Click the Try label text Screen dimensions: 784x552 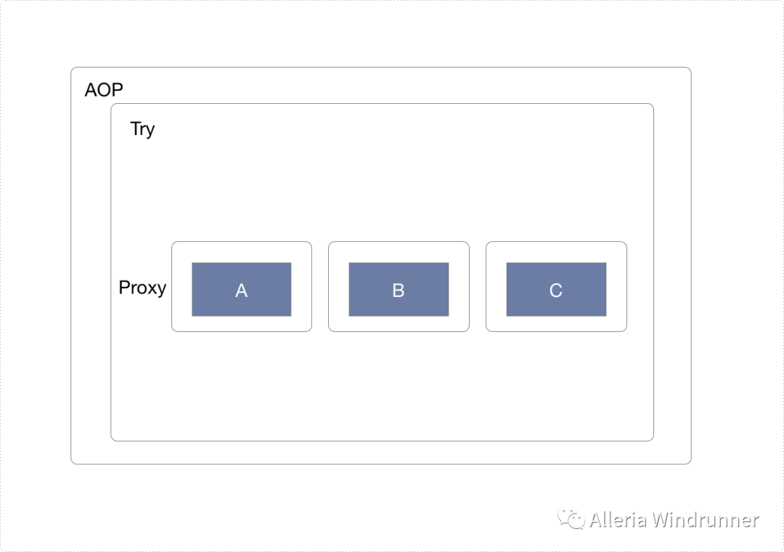[142, 129]
